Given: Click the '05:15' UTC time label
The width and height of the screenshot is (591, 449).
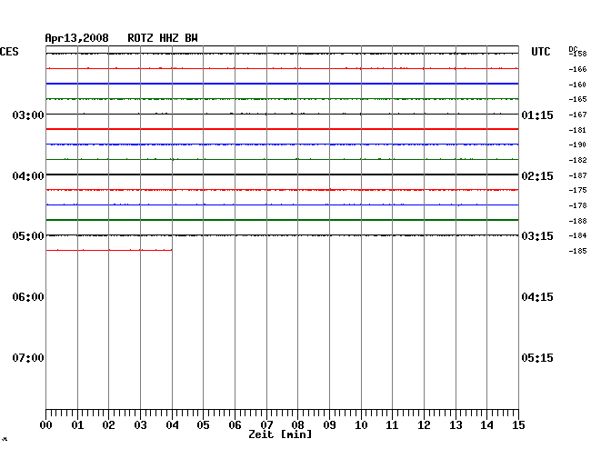Looking at the screenshot, I should pyautogui.click(x=537, y=358).
